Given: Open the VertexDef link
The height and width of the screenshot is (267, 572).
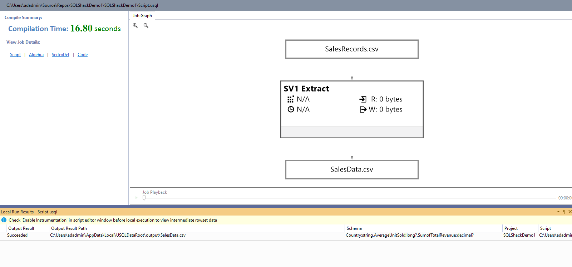Looking at the screenshot, I should tap(60, 55).
